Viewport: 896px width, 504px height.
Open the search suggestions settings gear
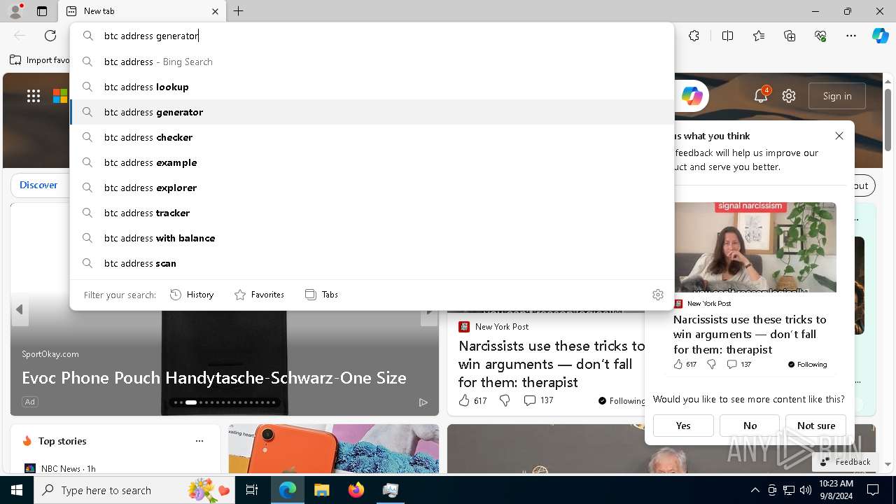coord(657,295)
